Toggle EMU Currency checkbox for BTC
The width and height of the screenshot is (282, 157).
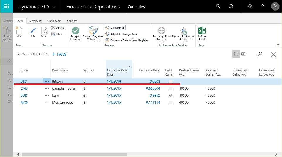(171, 81)
